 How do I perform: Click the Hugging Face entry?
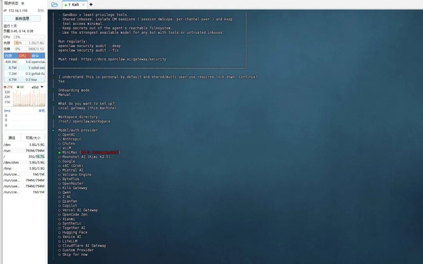(73, 232)
